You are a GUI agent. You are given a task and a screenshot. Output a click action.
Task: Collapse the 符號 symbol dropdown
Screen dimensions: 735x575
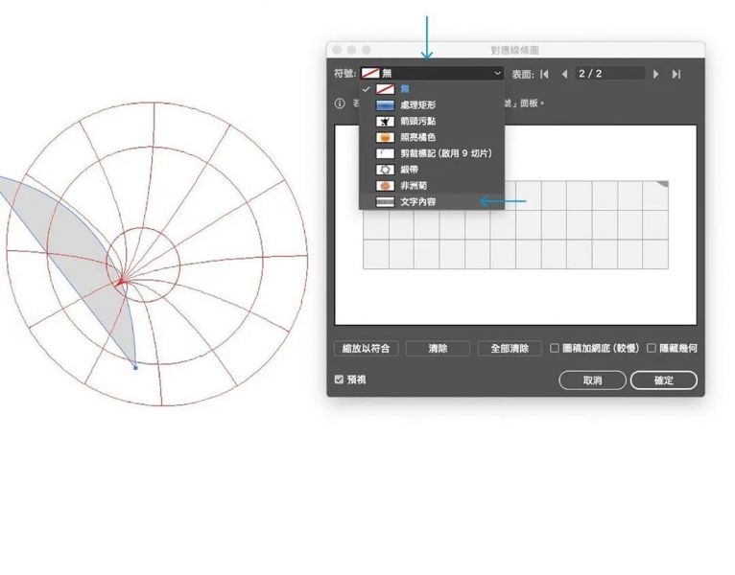497,73
